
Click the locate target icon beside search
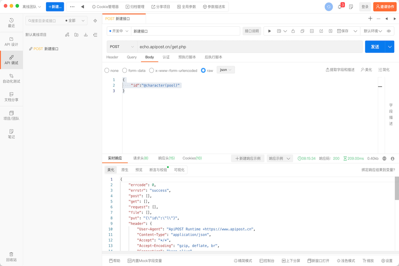tap(95, 21)
